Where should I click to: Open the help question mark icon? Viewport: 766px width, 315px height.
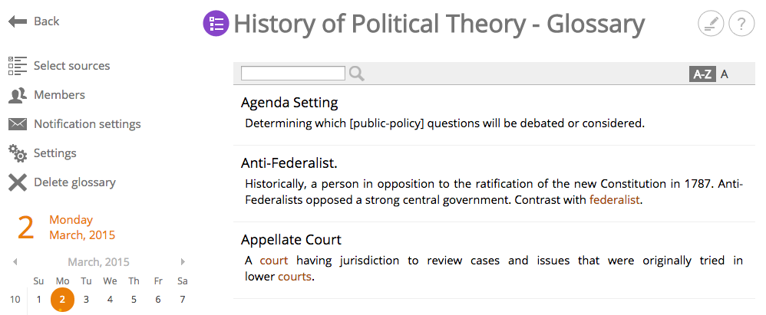pos(741,24)
